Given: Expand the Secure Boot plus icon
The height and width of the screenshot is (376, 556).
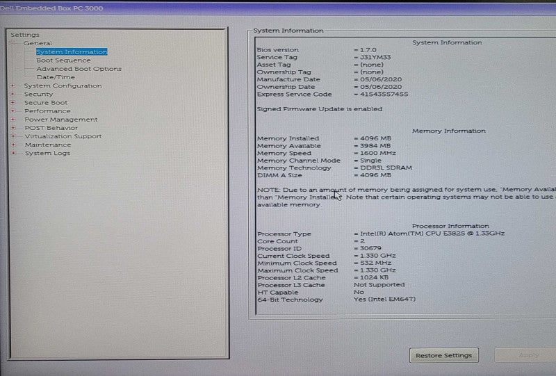Looking at the screenshot, I should click(x=13, y=103).
